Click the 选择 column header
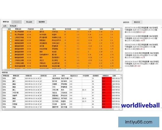The width and height of the screenshot is (162, 130). click(9, 29)
